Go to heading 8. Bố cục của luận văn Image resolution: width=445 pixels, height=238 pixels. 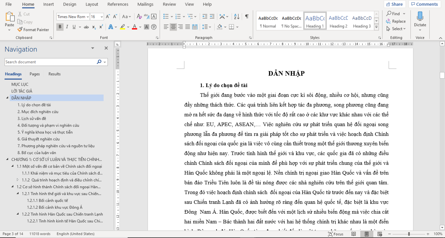[36, 153]
